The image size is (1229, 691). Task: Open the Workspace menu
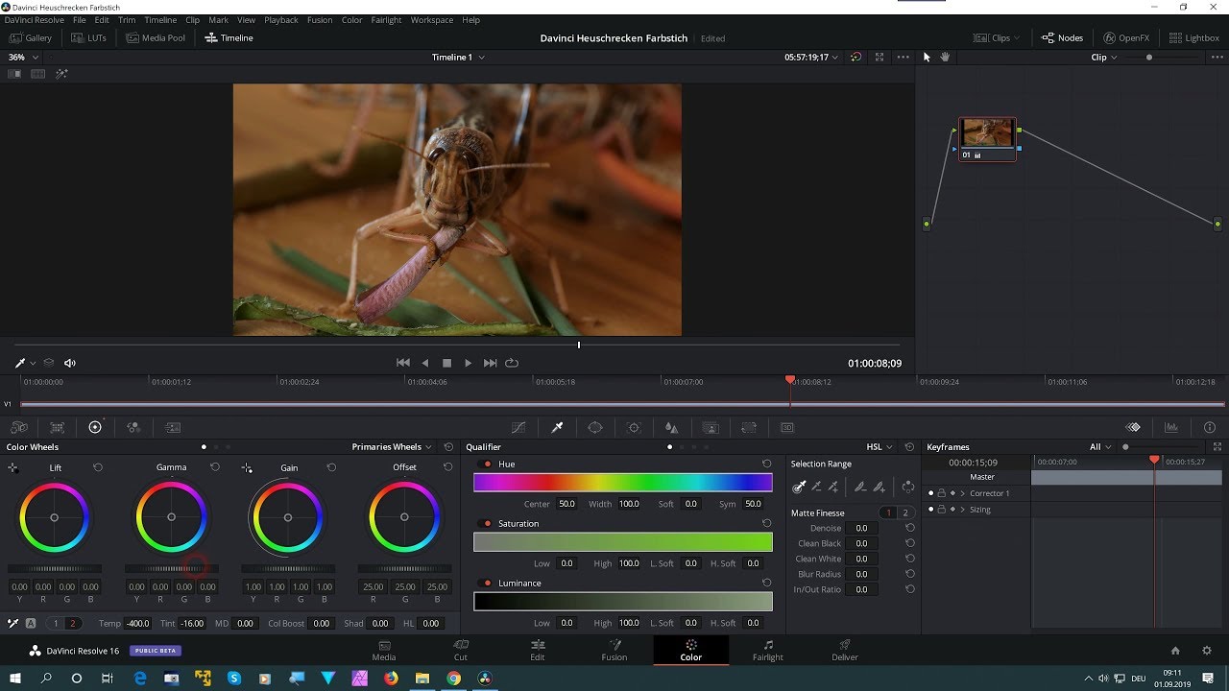(431, 20)
